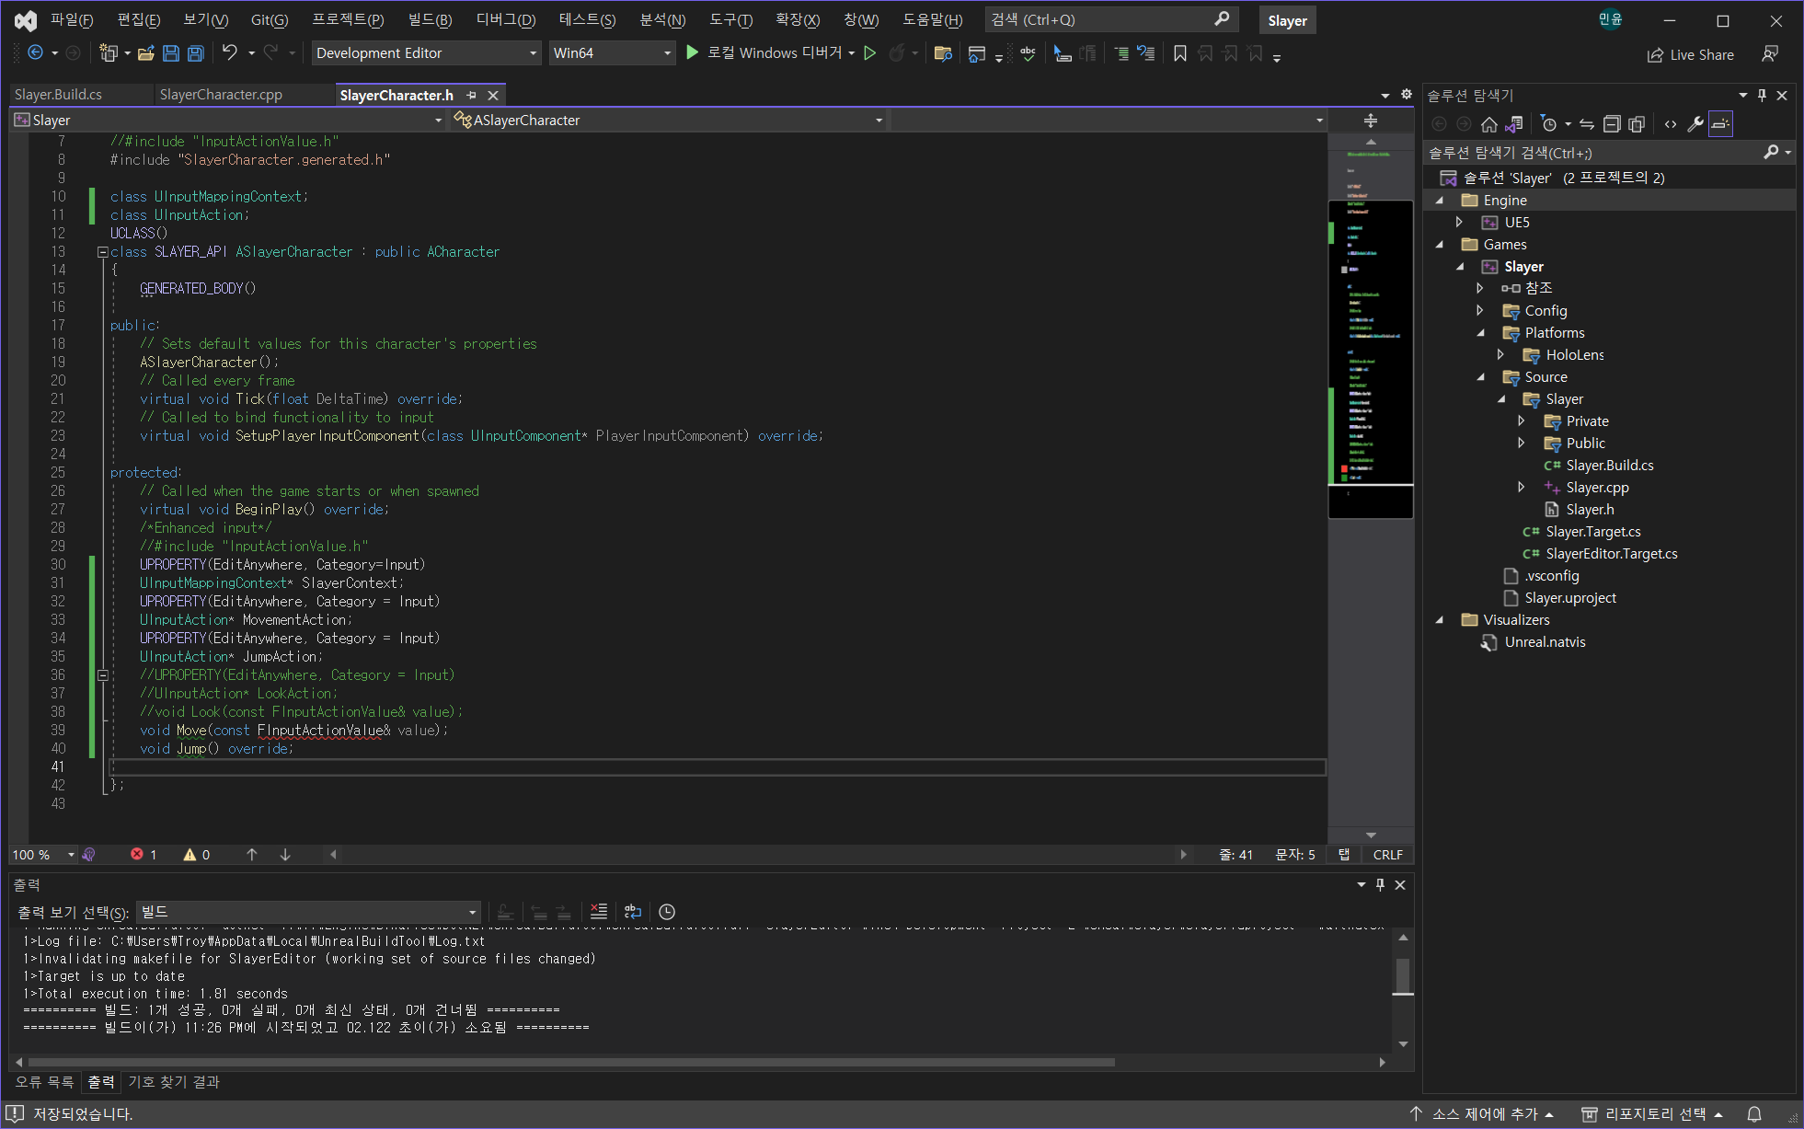
Task: Click Solution Explorer home icon
Action: (1488, 124)
